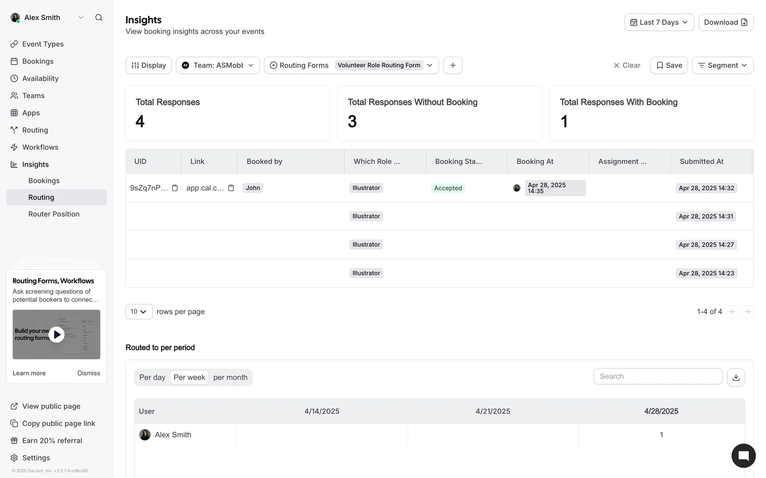
Task: Click the Clear filters button
Action: coord(627,65)
